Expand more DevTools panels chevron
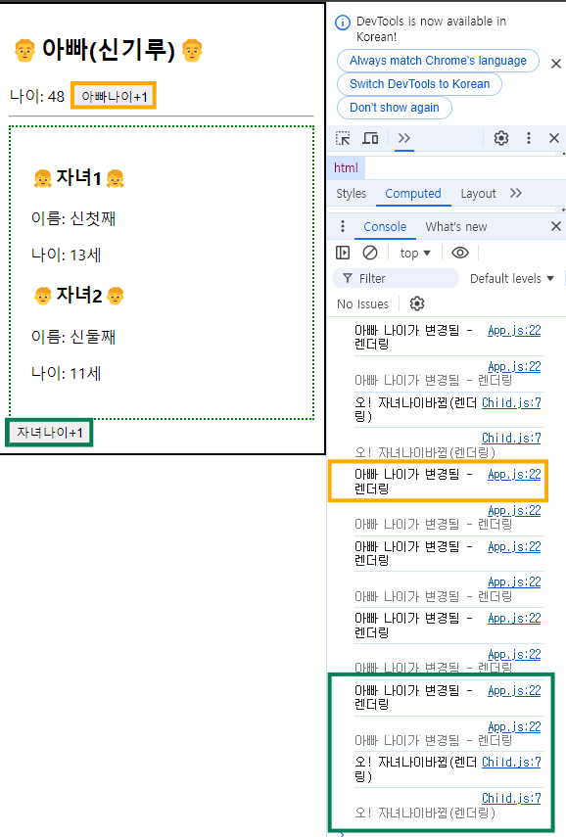 pyautogui.click(x=404, y=138)
